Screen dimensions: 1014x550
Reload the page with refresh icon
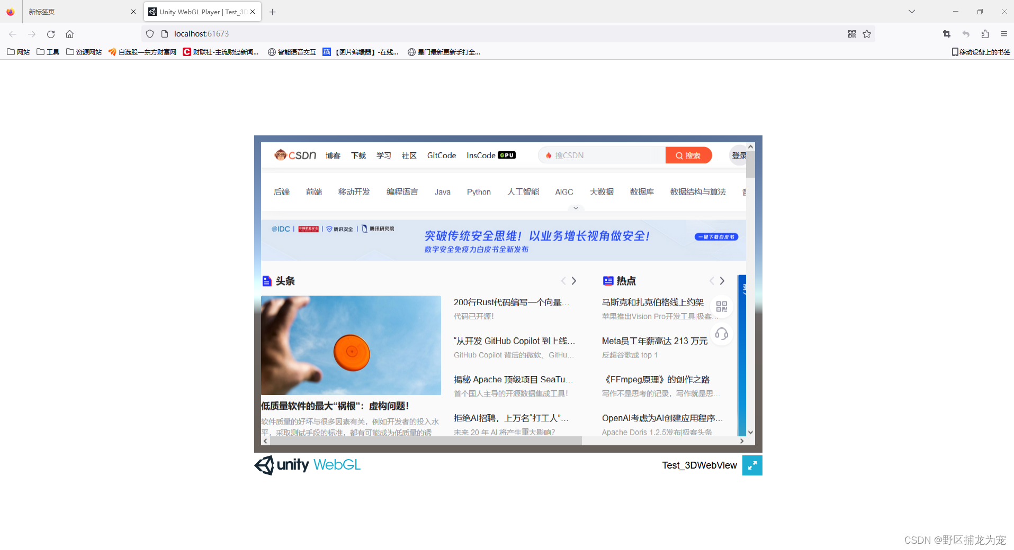pos(51,34)
